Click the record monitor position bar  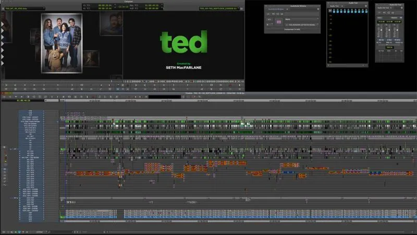(x=183, y=81)
